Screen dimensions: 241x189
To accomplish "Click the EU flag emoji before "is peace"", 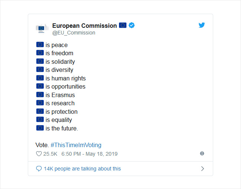I will coord(40,44).
